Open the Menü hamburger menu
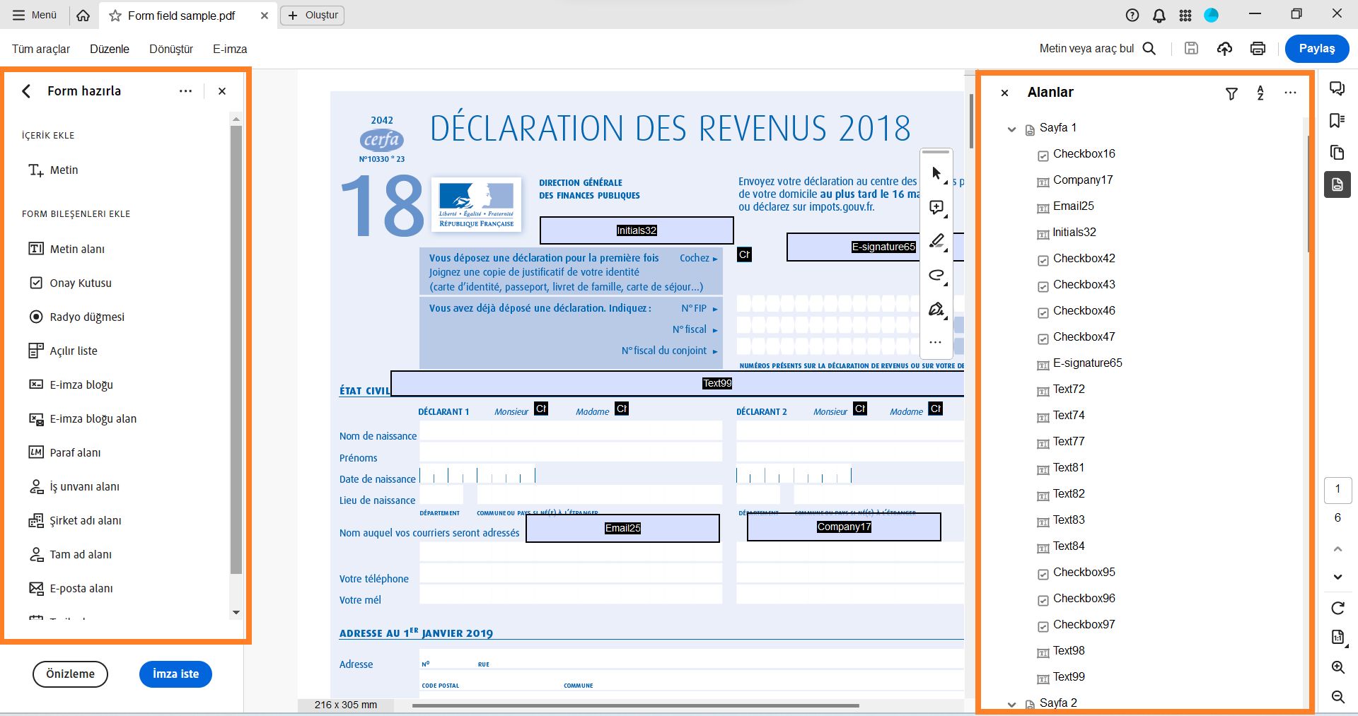This screenshot has height=716, width=1358. [x=34, y=16]
